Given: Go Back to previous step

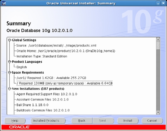Looking at the screenshot, I should 82,121.
